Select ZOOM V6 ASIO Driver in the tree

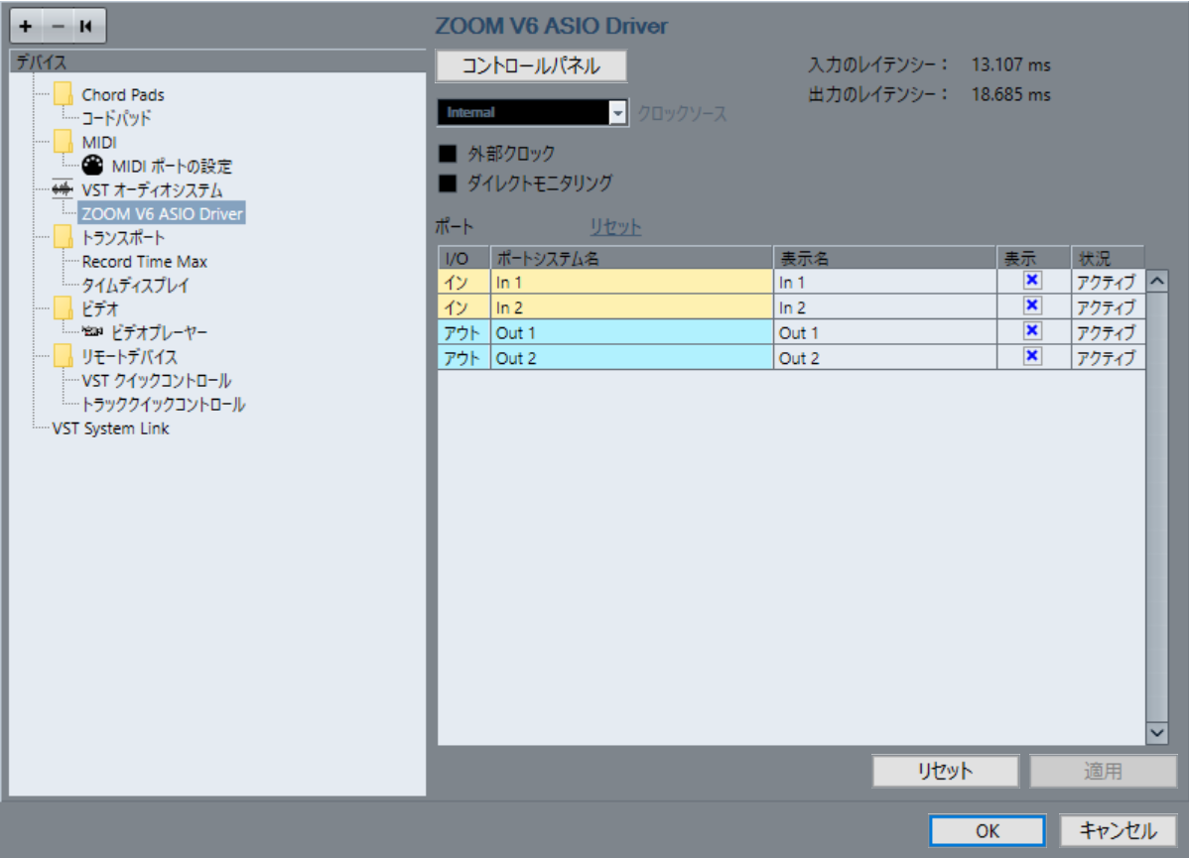coord(163,213)
